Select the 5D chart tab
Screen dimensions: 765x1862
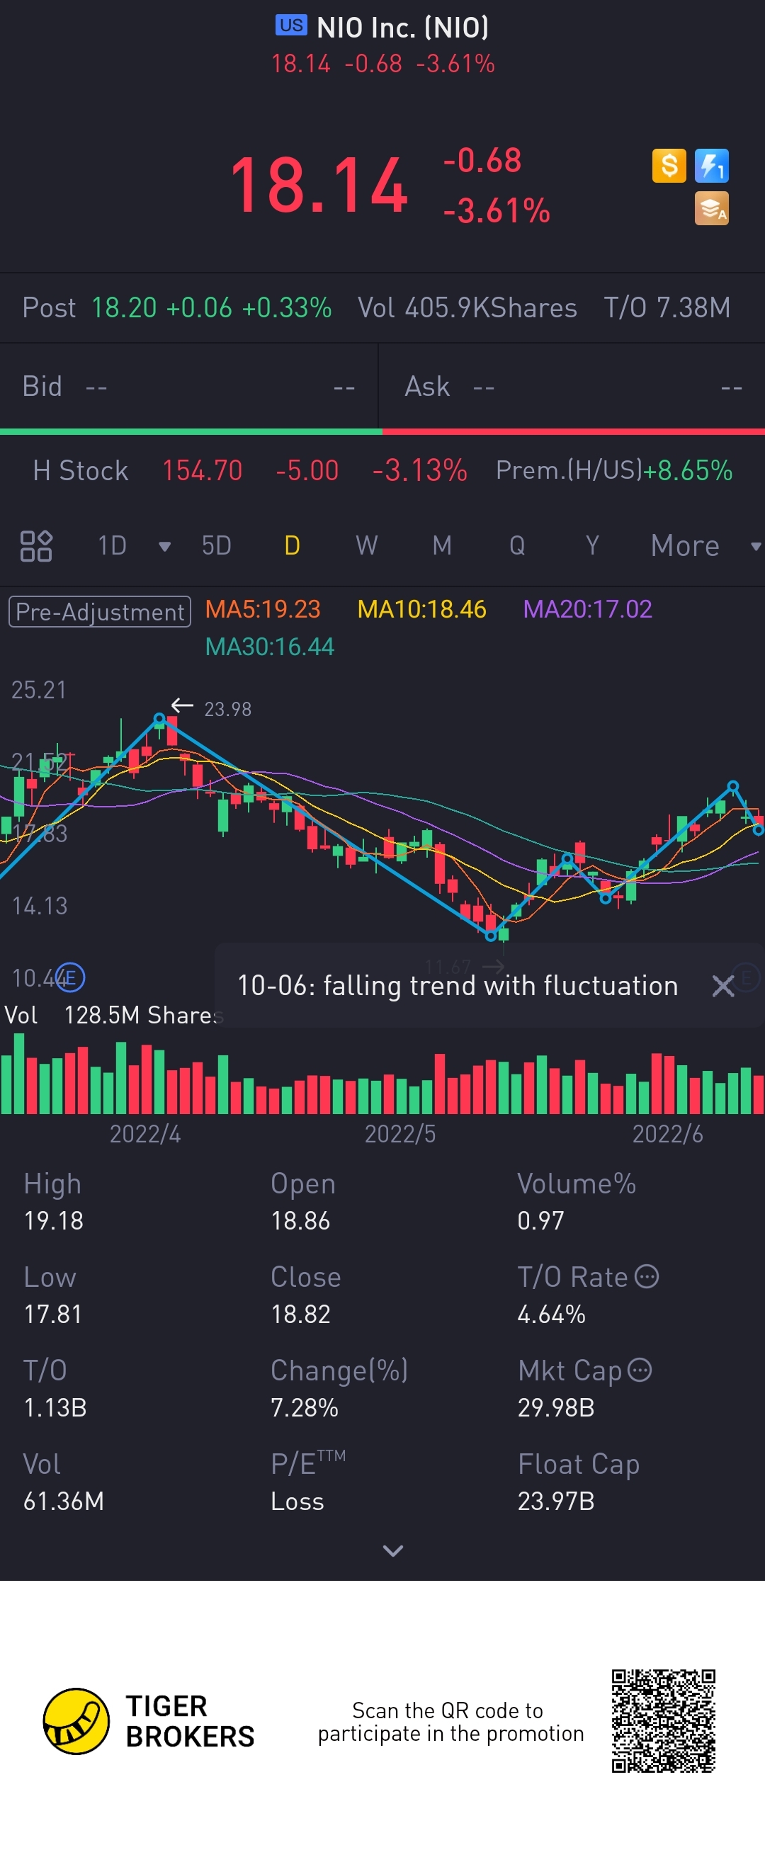click(216, 546)
